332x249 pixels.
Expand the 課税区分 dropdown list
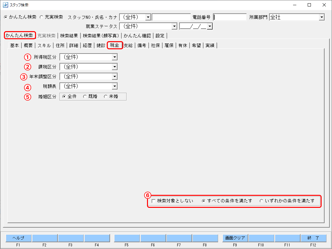pyautogui.click(x=114, y=67)
